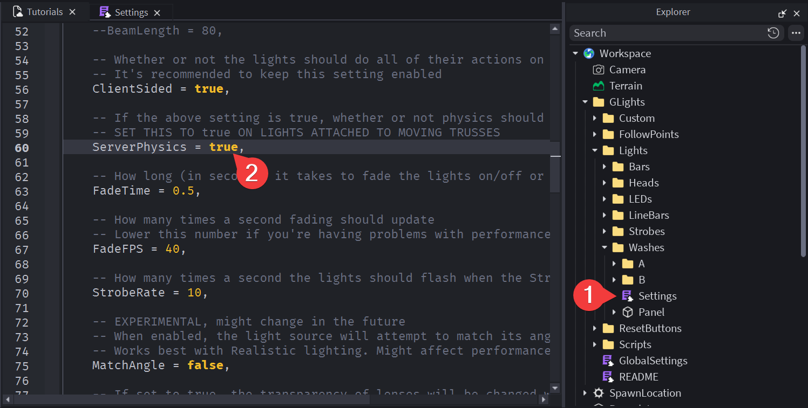808x408 pixels.
Task: Open the Explorer filter options menu
Action: coord(796,33)
